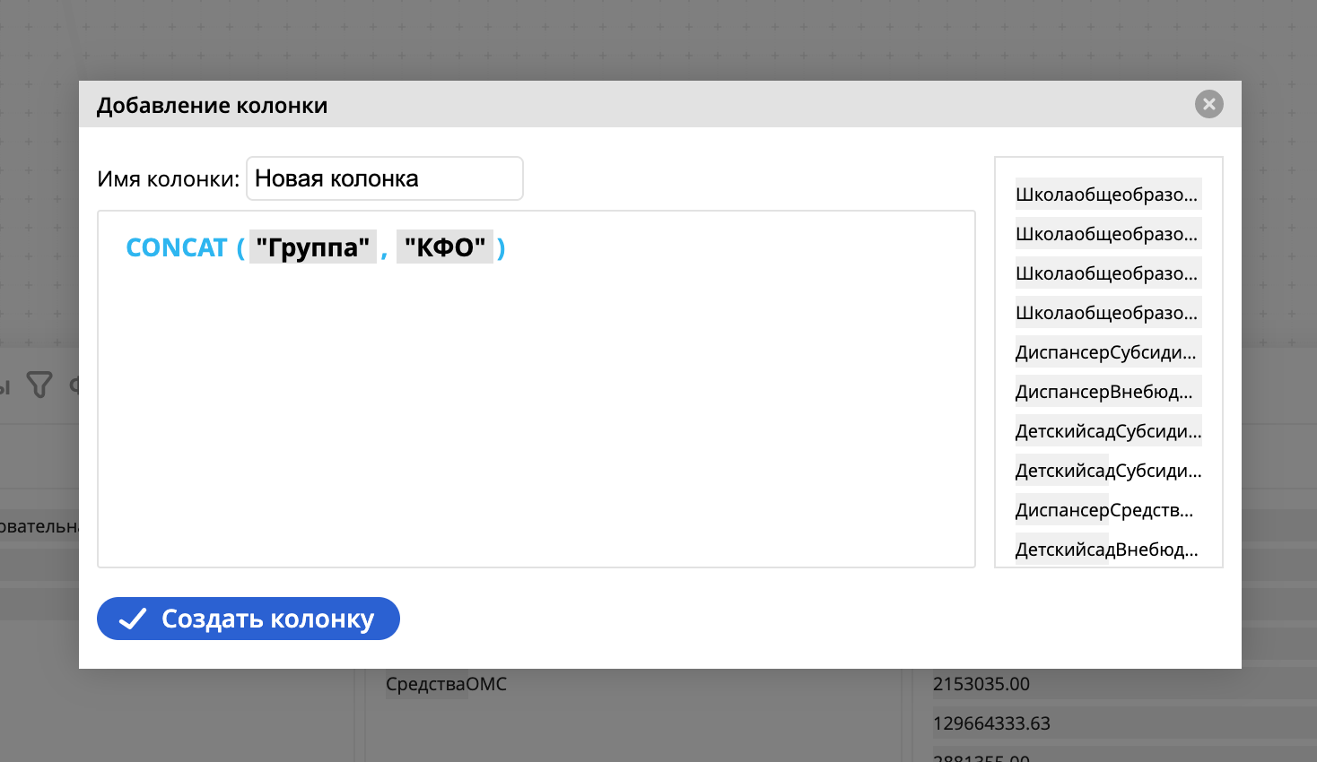Select the fourth Школаобщеобразо... preview item
Image resolution: width=1317 pixels, height=762 pixels.
(x=1106, y=313)
